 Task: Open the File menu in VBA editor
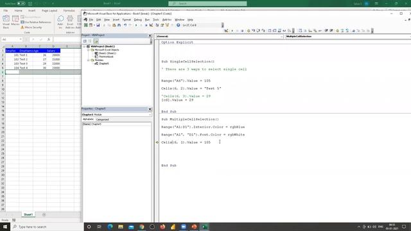point(91,20)
